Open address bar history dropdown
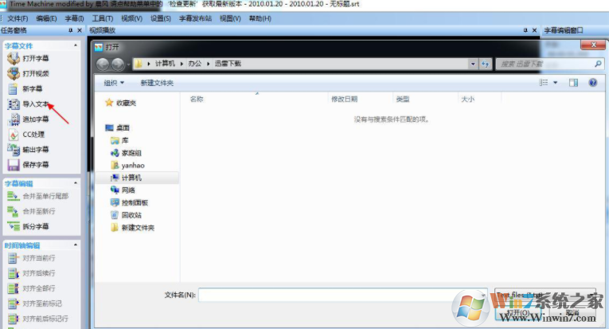Screen dimensions: 609x329 click(x=473, y=64)
